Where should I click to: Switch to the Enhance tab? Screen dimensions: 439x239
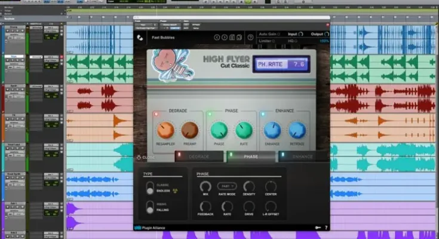coord(303,157)
